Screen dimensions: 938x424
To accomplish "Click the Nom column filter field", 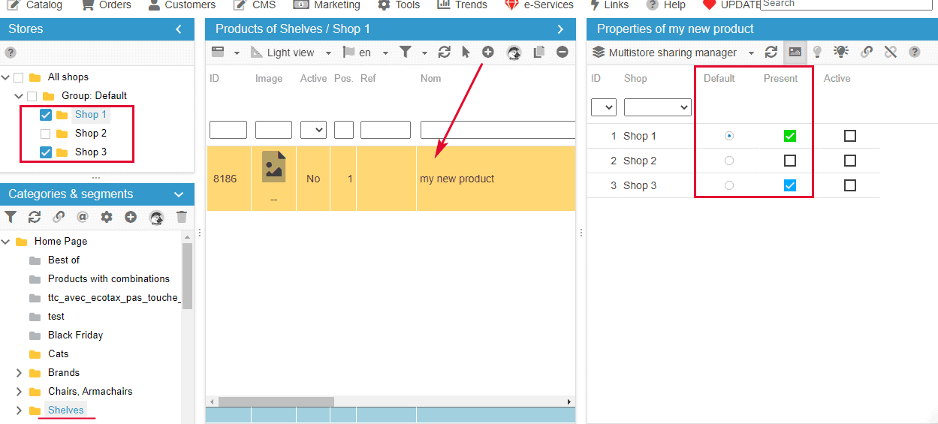I will pos(497,130).
